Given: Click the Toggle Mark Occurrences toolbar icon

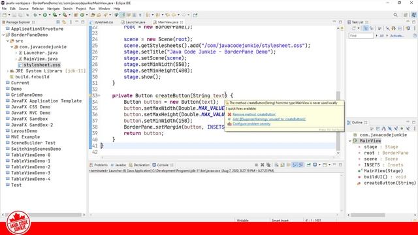Looking at the screenshot, I should coord(122,15).
